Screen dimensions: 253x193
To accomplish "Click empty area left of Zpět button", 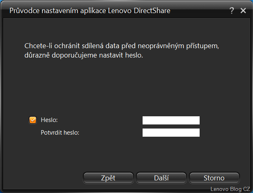I will [x=45, y=178].
